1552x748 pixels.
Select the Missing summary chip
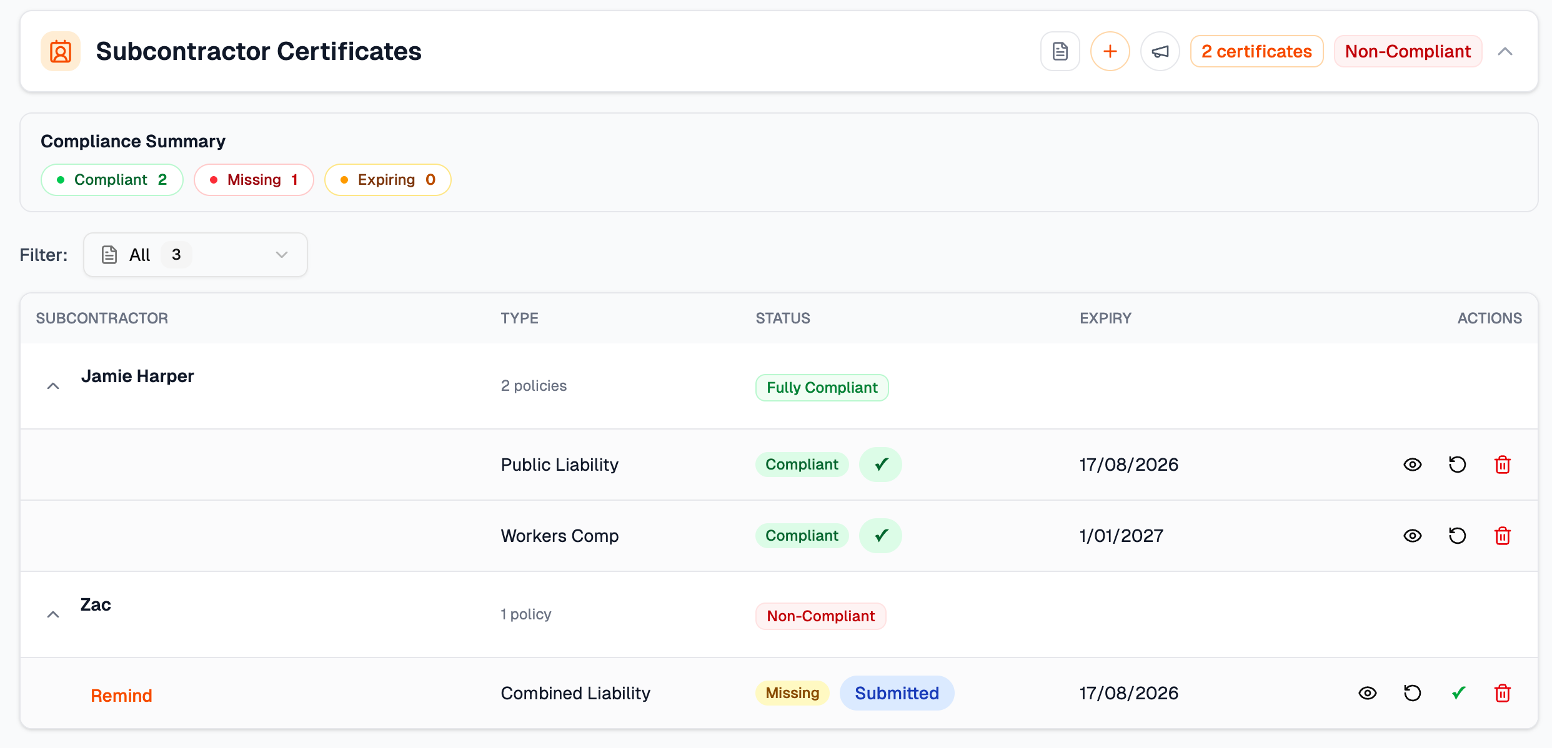pyautogui.click(x=254, y=180)
